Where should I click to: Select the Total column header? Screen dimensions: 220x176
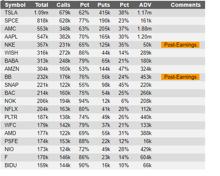pos(42,5)
